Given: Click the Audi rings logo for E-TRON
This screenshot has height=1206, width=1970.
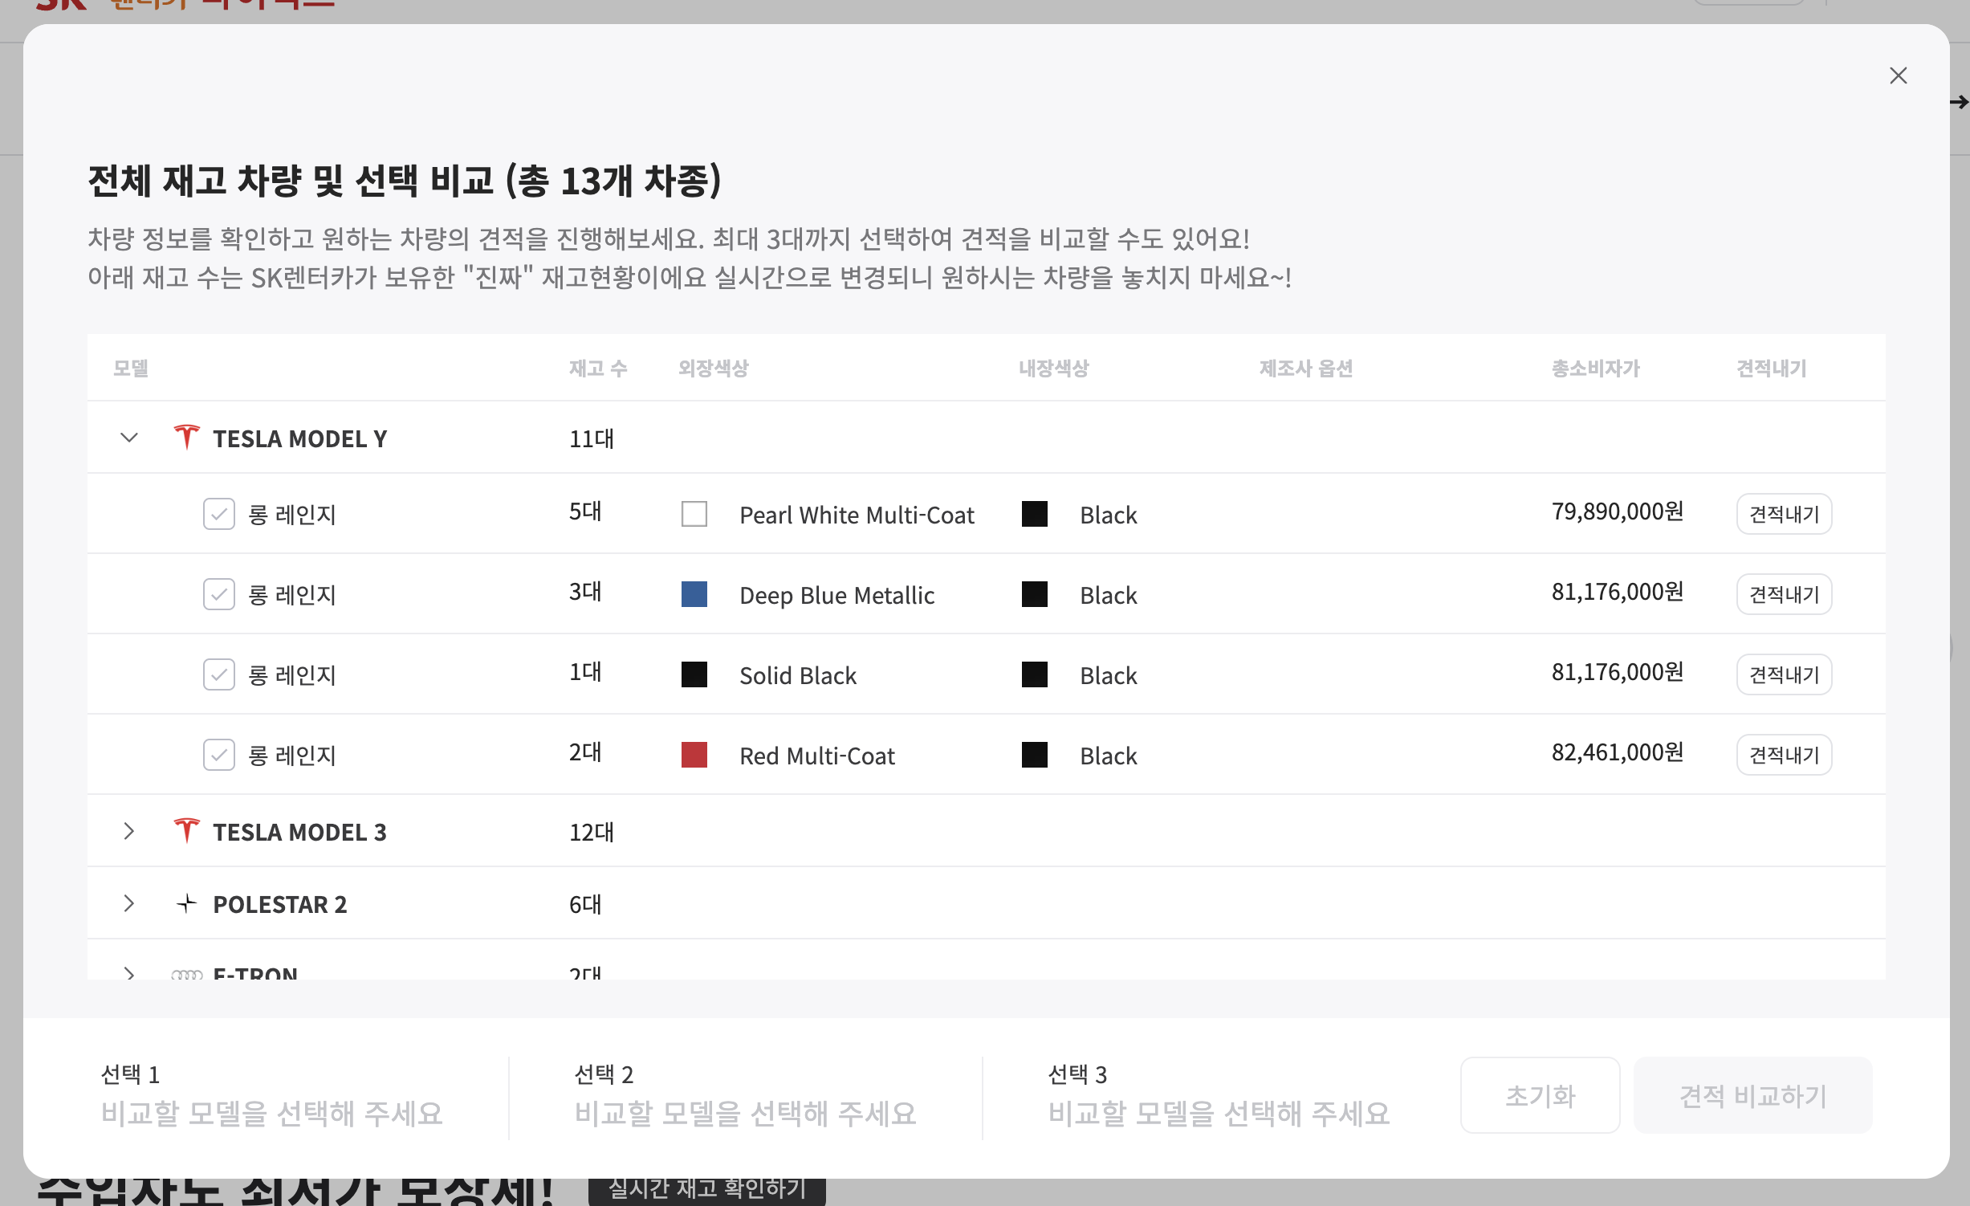Looking at the screenshot, I should point(186,974).
